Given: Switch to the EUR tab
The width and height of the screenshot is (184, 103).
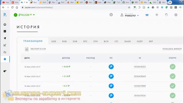Looking at the screenshot, I should [75, 41].
